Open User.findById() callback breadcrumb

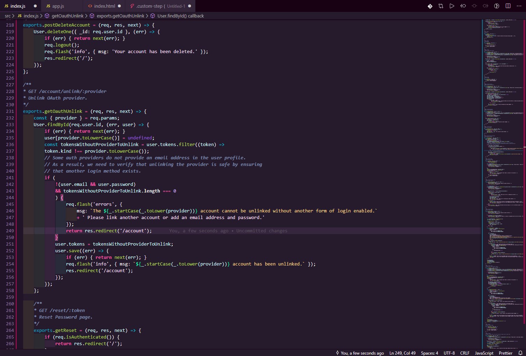point(180,16)
